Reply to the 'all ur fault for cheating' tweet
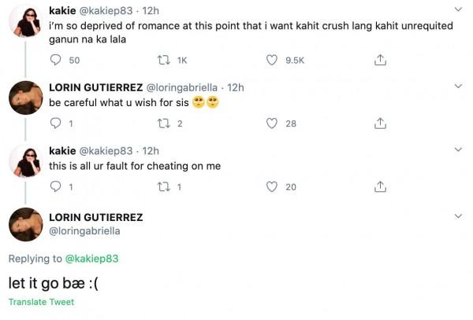The width and height of the screenshot is (473, 320). [x=55, y=186]
